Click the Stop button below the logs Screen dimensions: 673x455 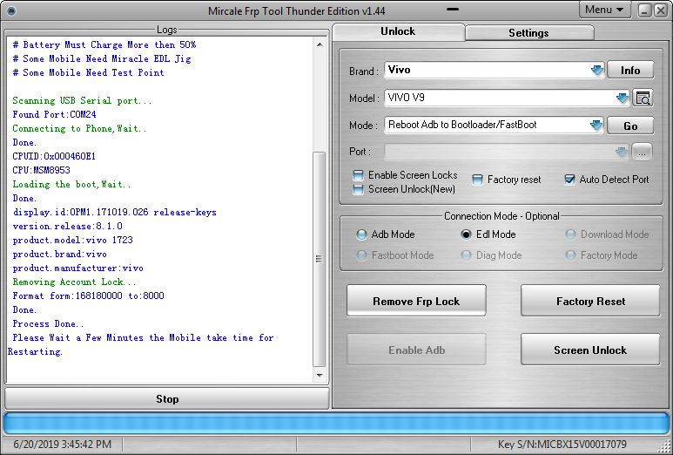point(167,399)
